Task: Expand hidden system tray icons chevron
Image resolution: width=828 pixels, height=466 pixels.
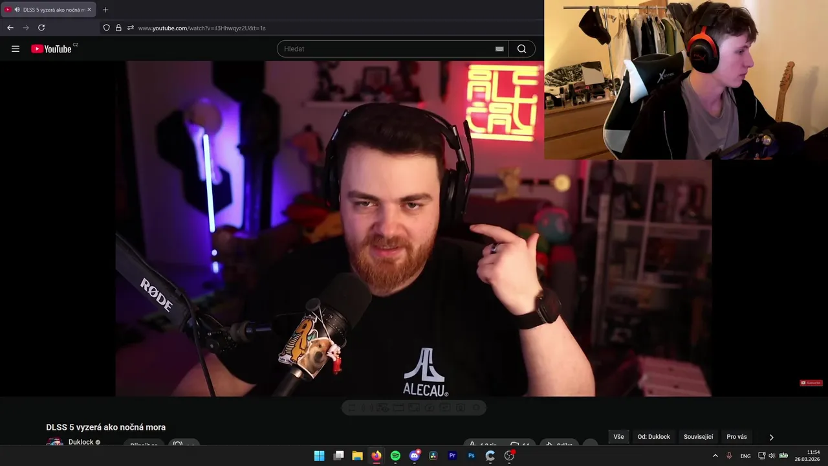Action: tap(715, 456)
